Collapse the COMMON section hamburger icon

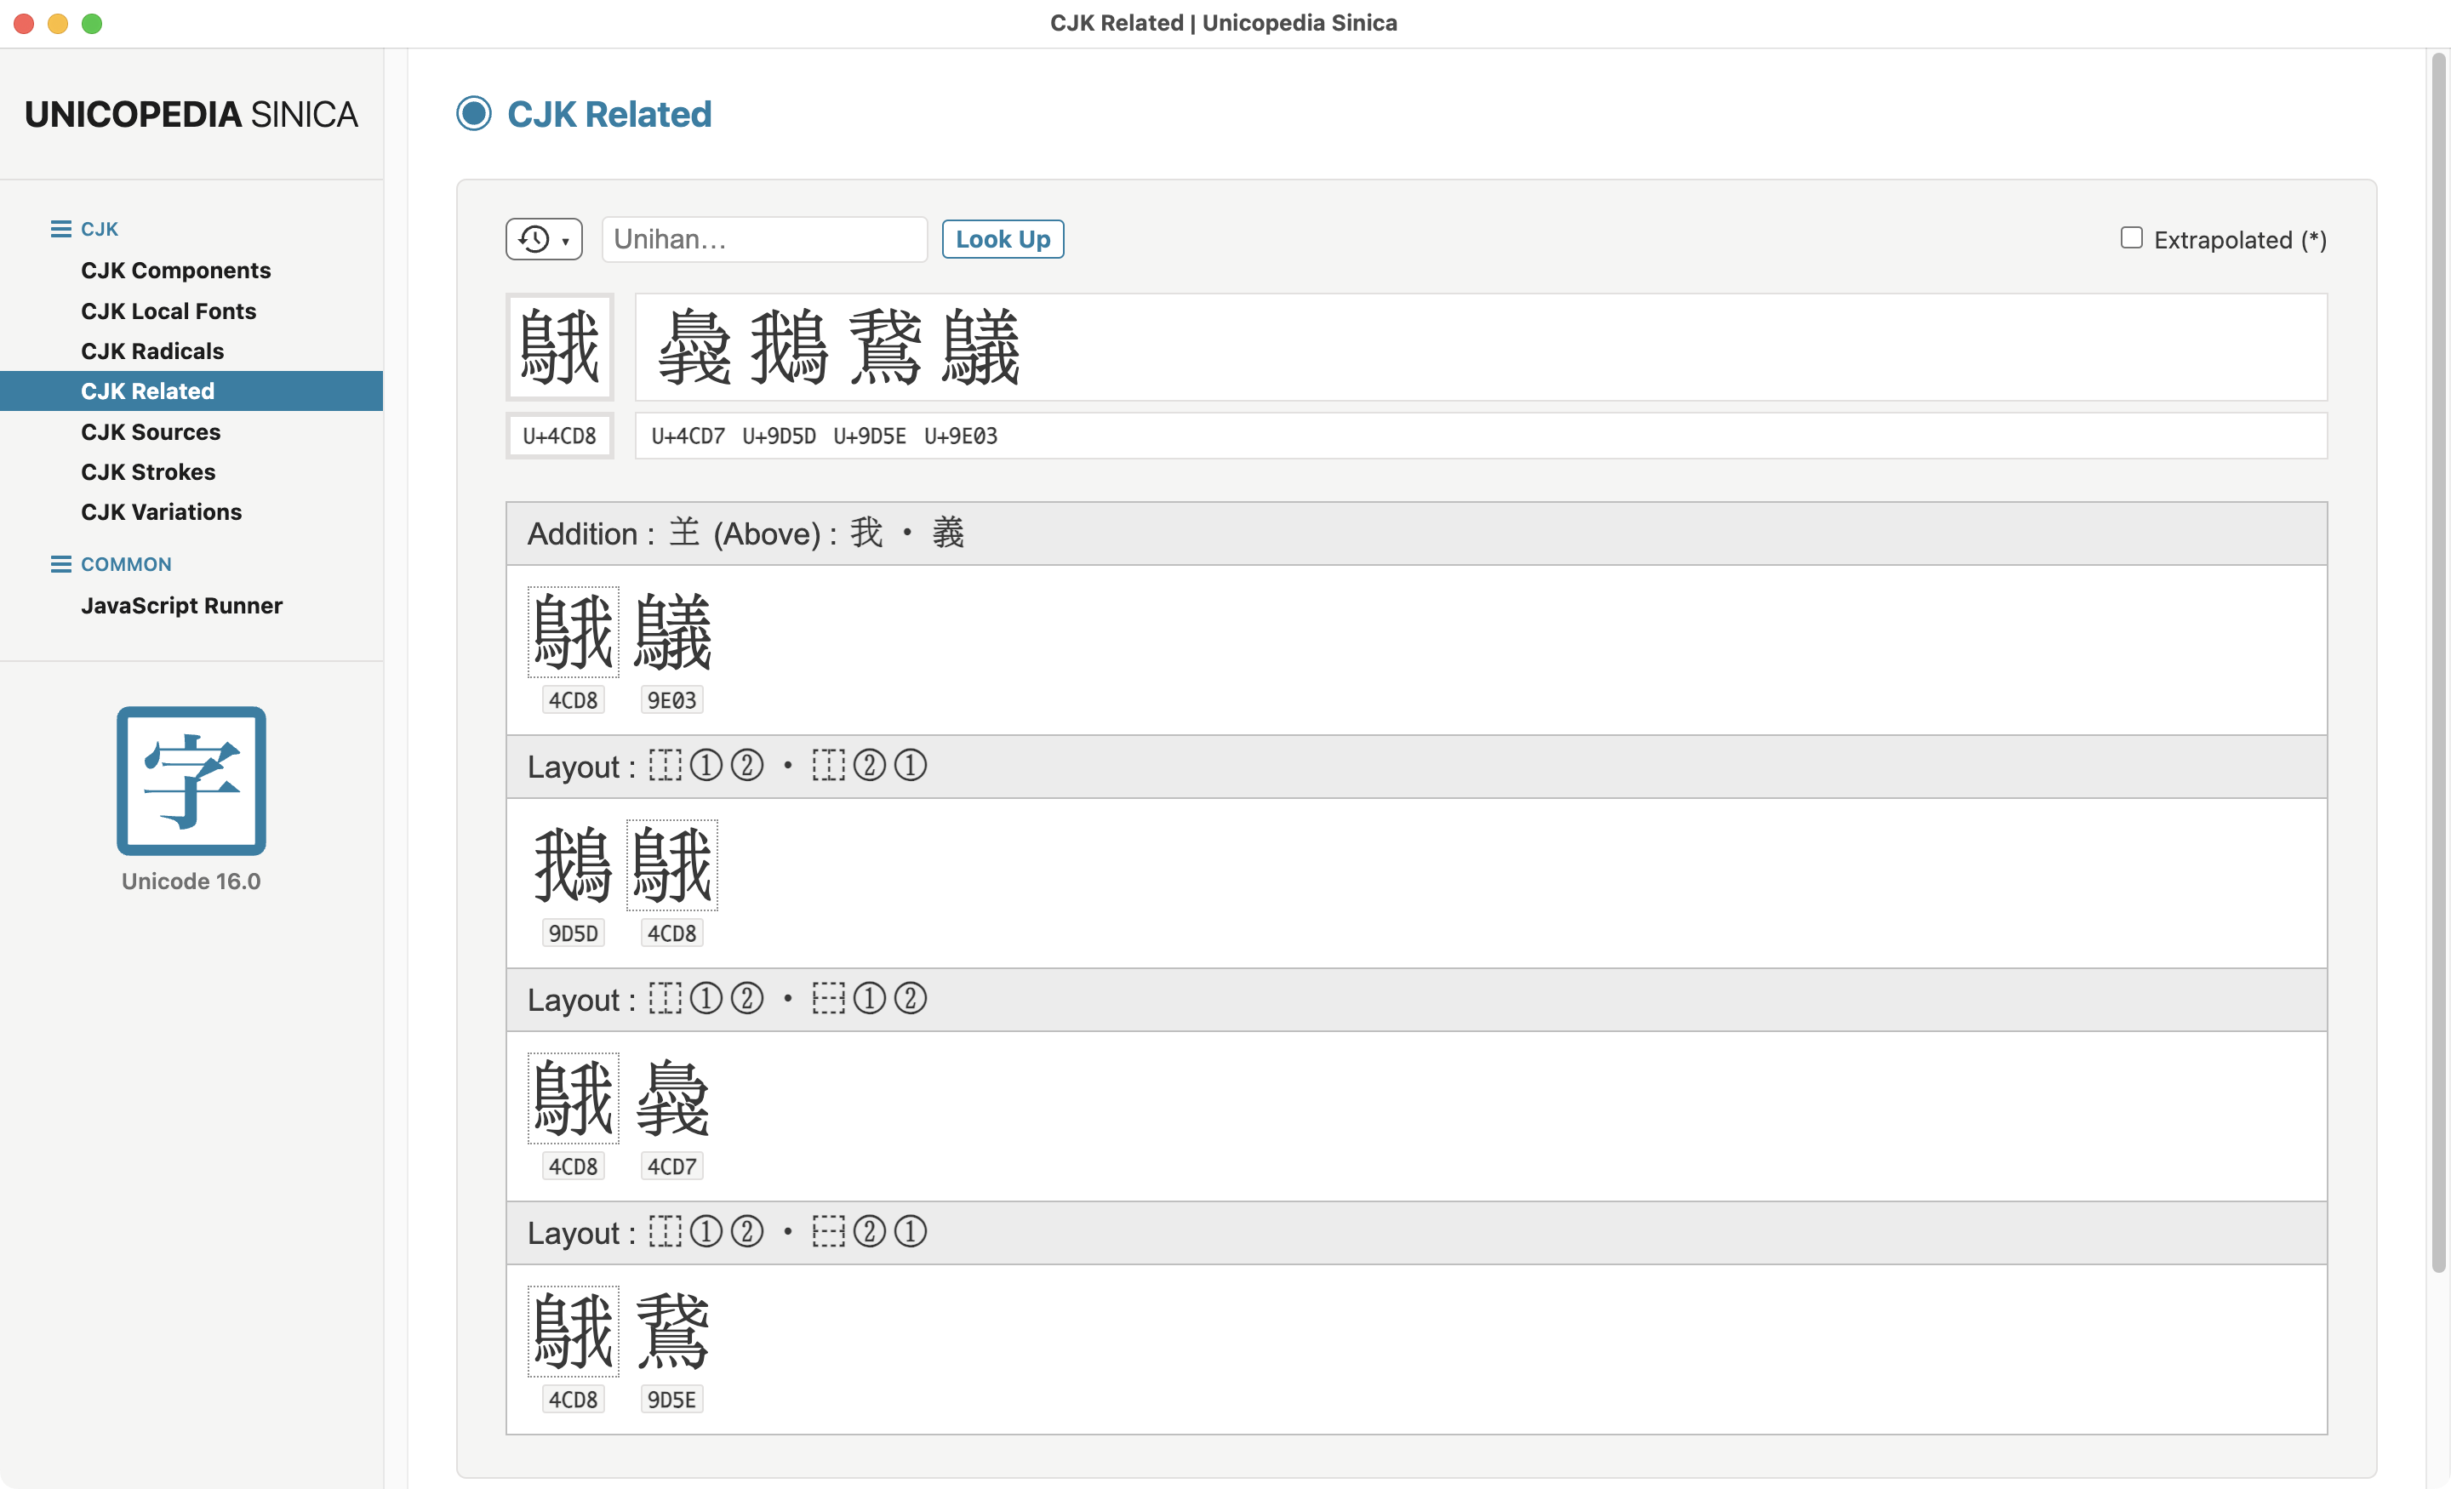pyautogui.click(x=60, y=564)
